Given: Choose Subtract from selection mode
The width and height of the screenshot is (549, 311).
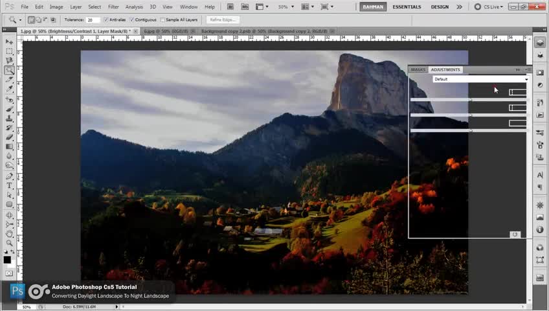Looking at the screenshot, I should pyautogui.click(x=45, y=20).
